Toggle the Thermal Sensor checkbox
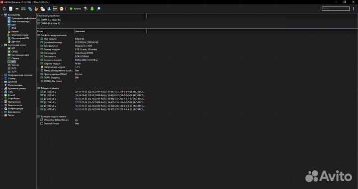The height and width of the screenshot is (189, 358). click(x=42, y=124)
